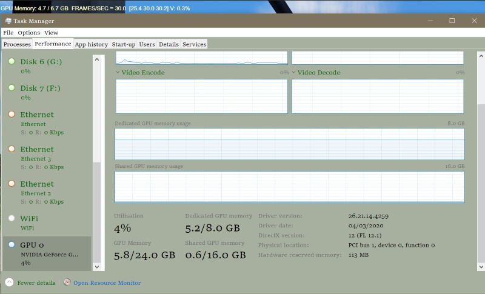Image resolution: width=485 pixels, height=294 pixels.
Task: Select the Ethernet 3 adapter entry
Action: click(x=47, y=158)
